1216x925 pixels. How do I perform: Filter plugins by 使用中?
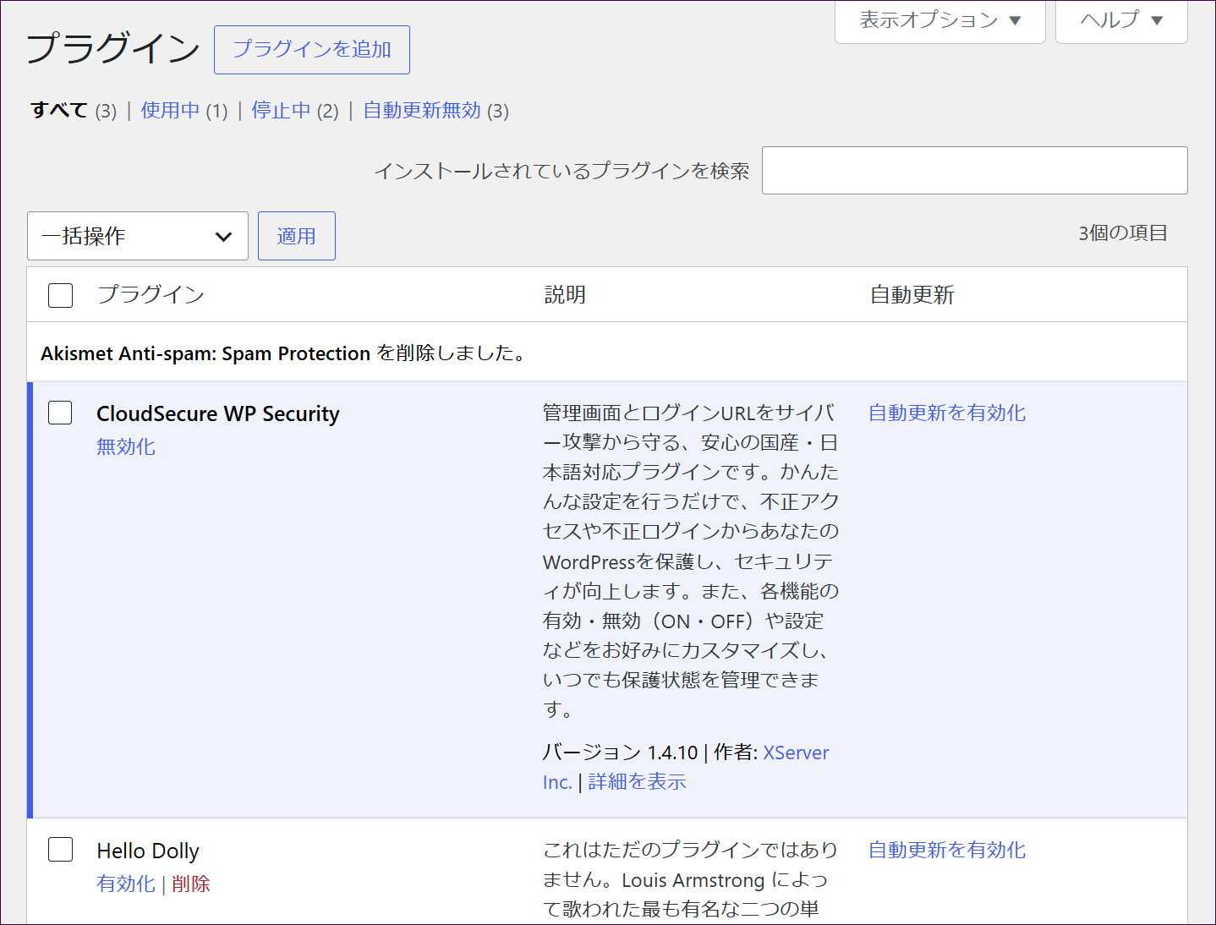[170, 111]
